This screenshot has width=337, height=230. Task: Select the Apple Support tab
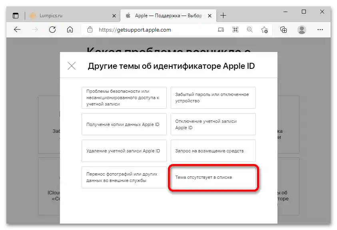point(168,16)
